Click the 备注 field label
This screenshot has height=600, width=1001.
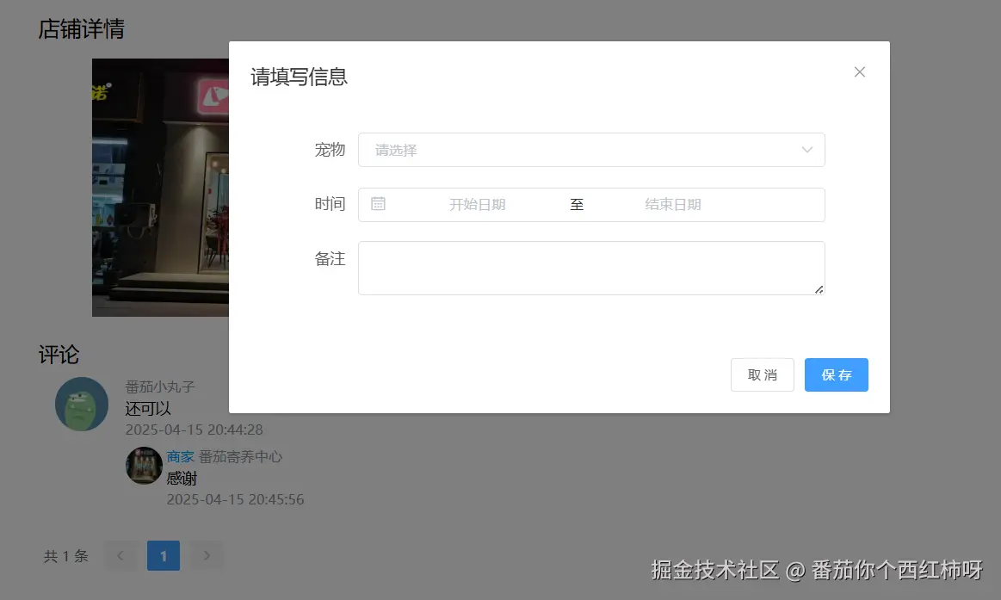[x=330, y=259]
